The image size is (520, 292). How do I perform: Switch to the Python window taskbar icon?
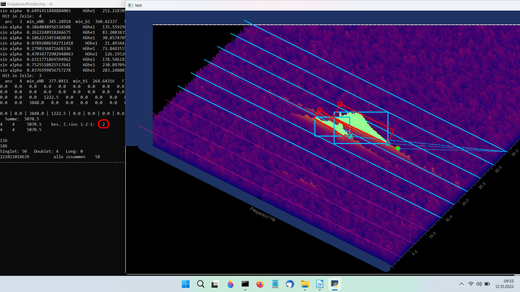click(x=335, y=284)
